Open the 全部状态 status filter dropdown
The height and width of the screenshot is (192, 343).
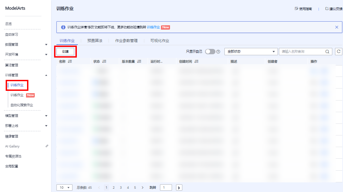pos(250,52)
